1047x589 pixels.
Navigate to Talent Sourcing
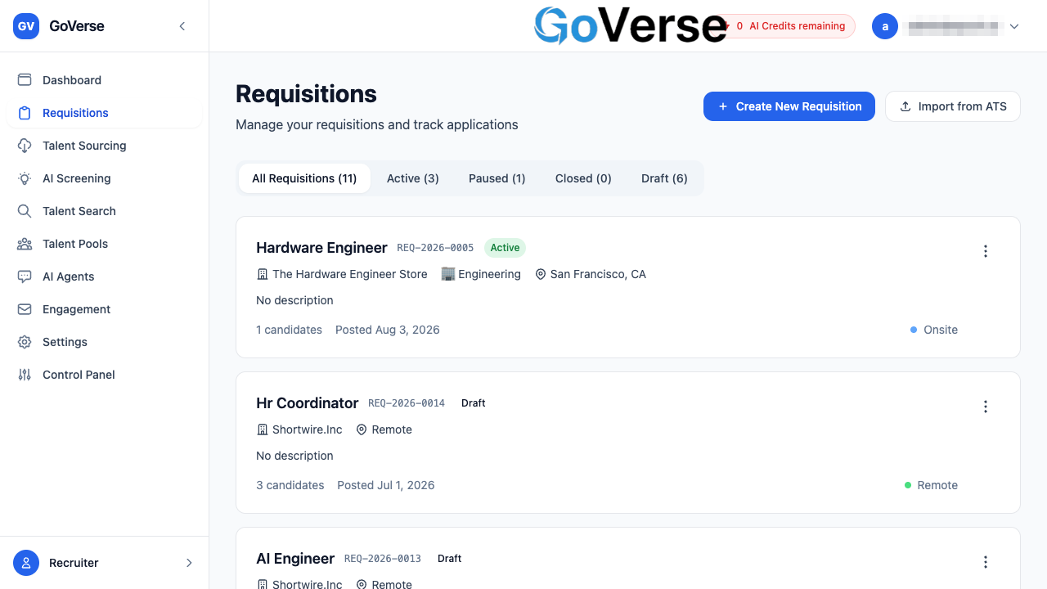tap(104, 146)
